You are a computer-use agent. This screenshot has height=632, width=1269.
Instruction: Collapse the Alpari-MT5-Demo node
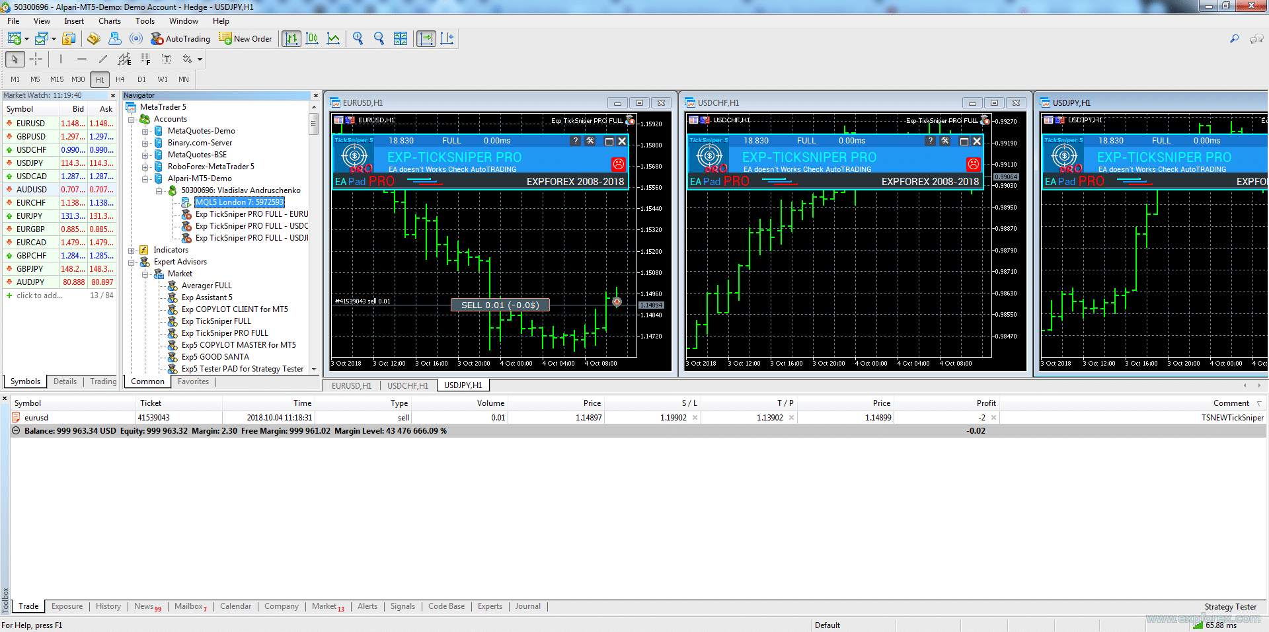click(145, 179)
